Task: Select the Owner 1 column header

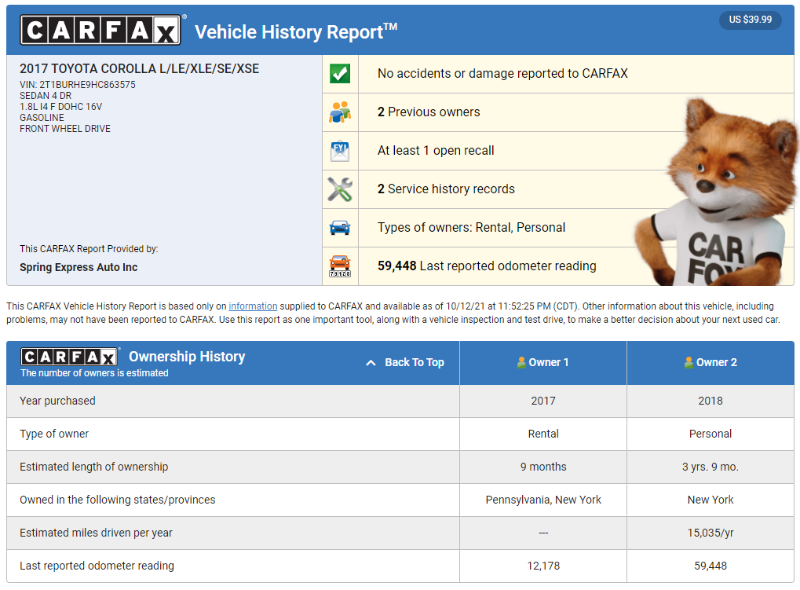Action: [x=543, y=363]
